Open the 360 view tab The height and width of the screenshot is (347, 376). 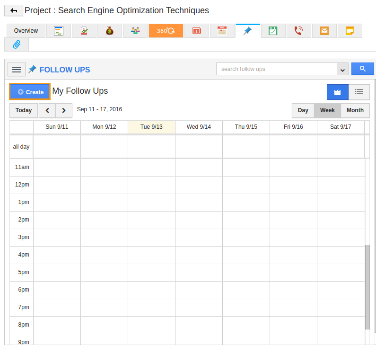(166, 31)
